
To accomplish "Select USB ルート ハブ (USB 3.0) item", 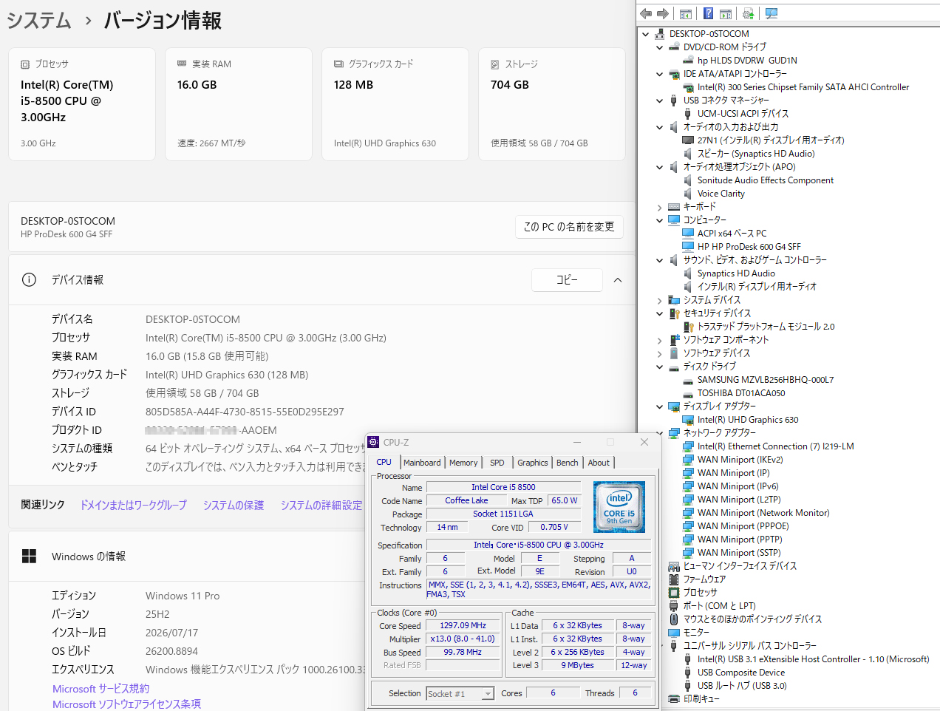I will pyautogui.click(x=742, y=686).
